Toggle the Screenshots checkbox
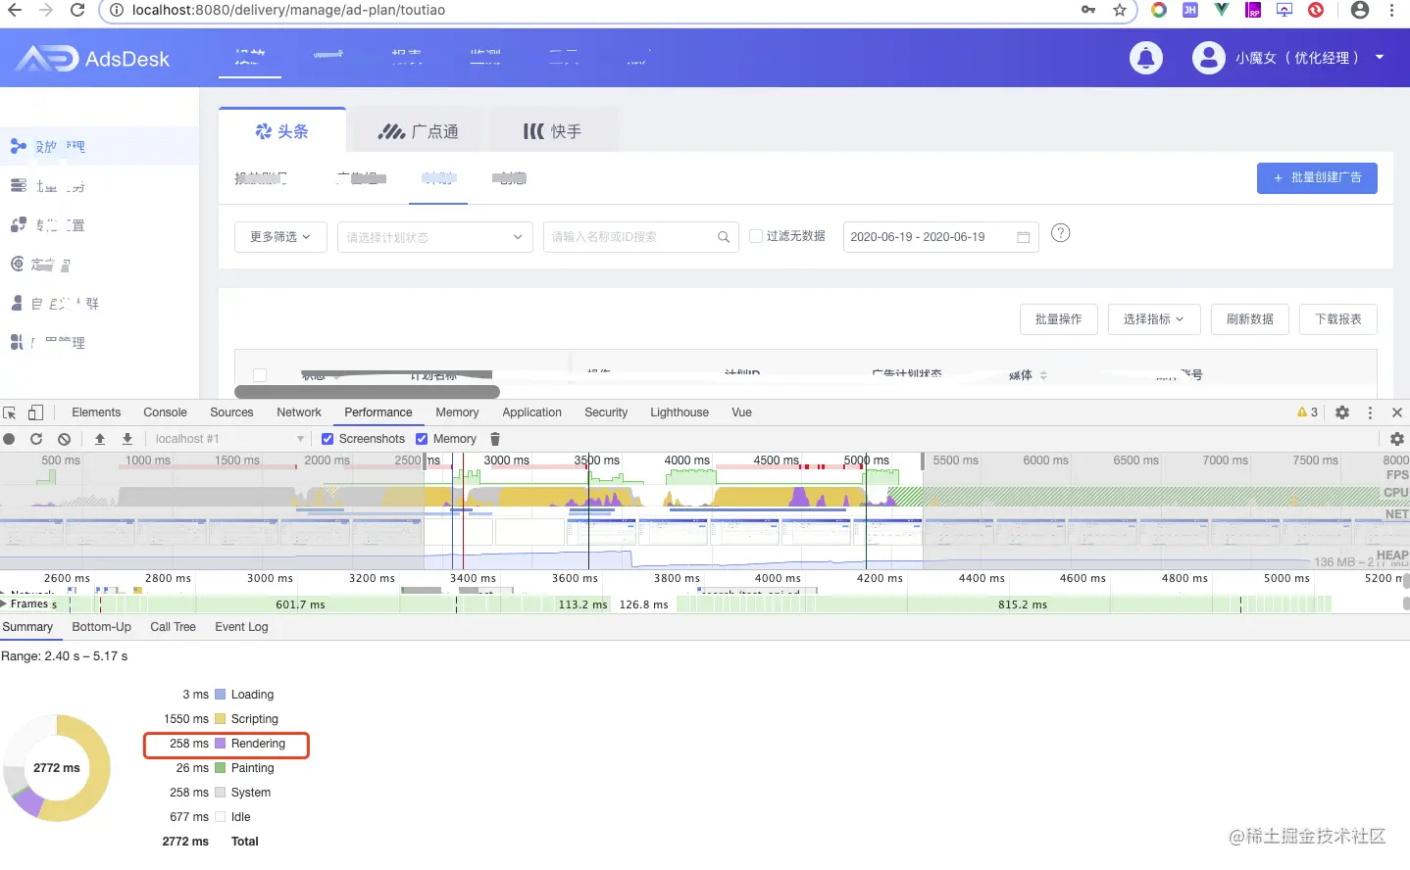Viewport: 1410px width, 870px height. pos(327,439)
